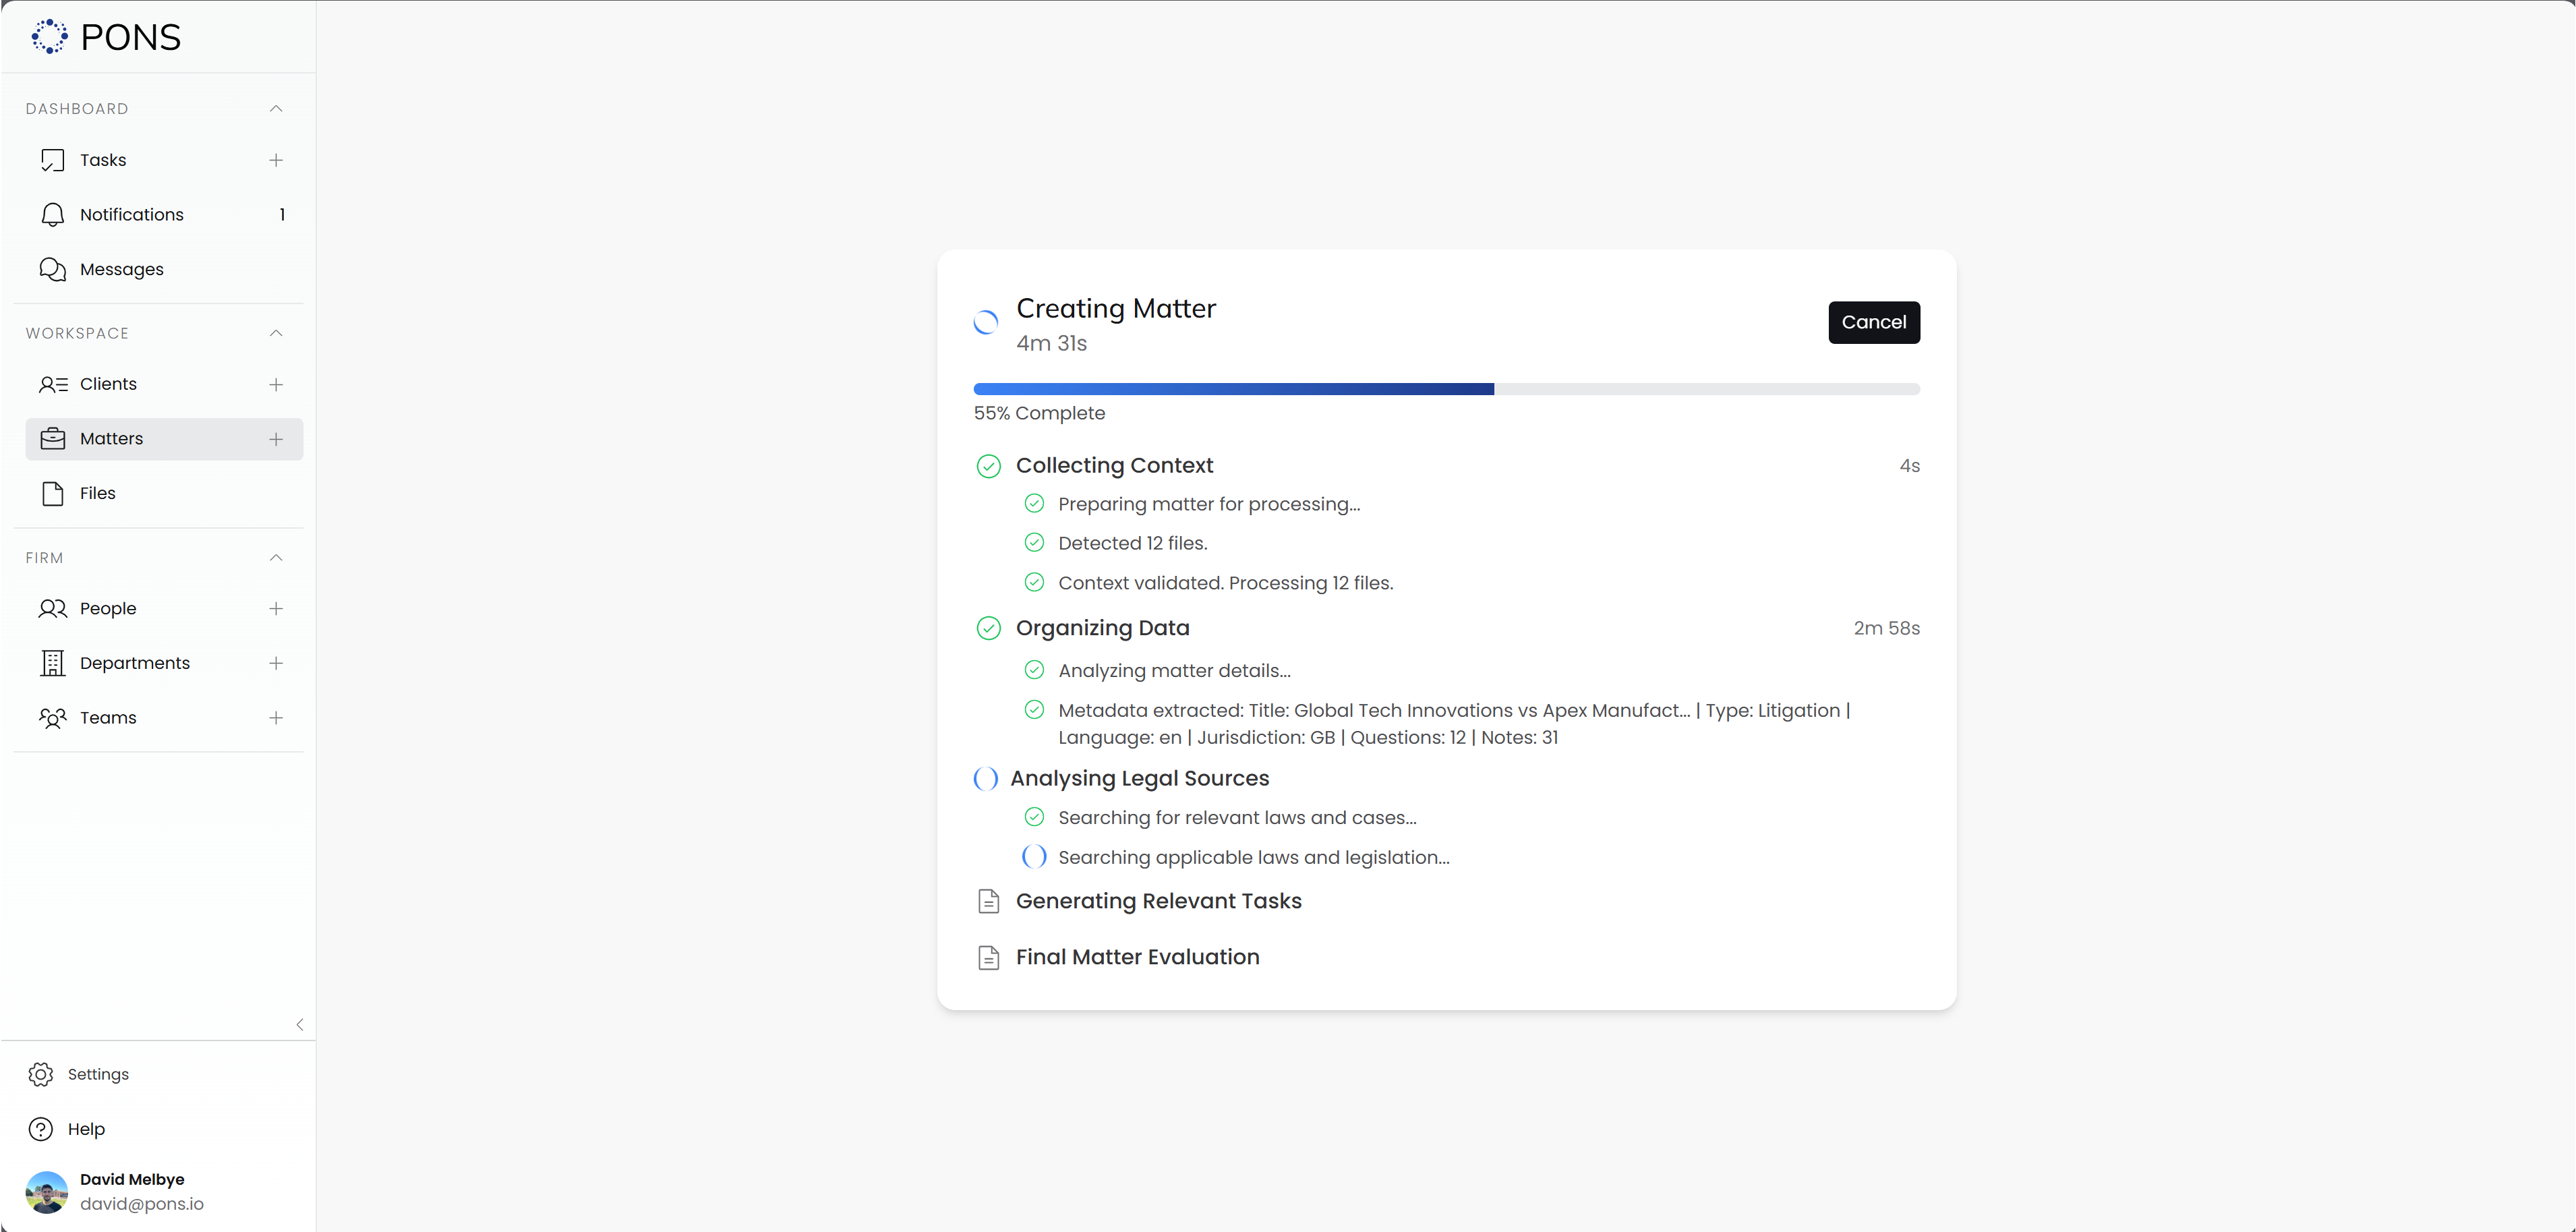This screenshot has height=1232, width=2576.
Task: Open the Tasks panel icon in sidebar
Action: click(53, 160)
